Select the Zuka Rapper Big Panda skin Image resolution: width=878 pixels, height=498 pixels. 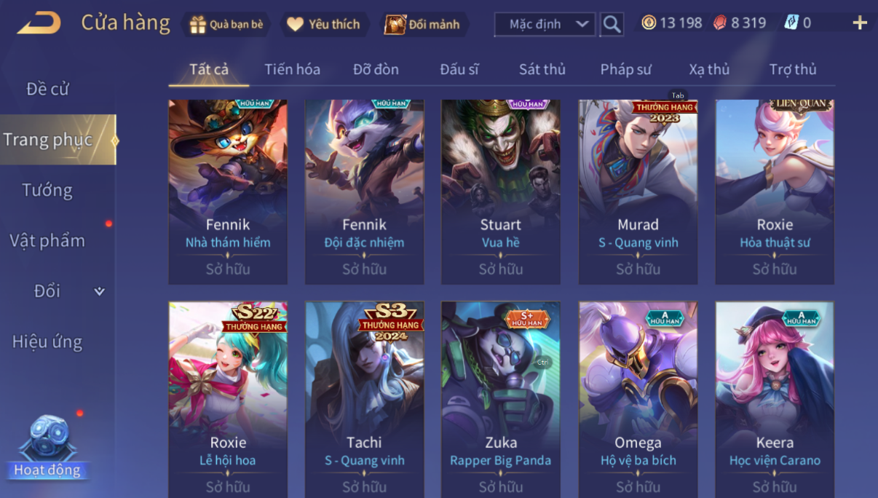click(501, 400)
